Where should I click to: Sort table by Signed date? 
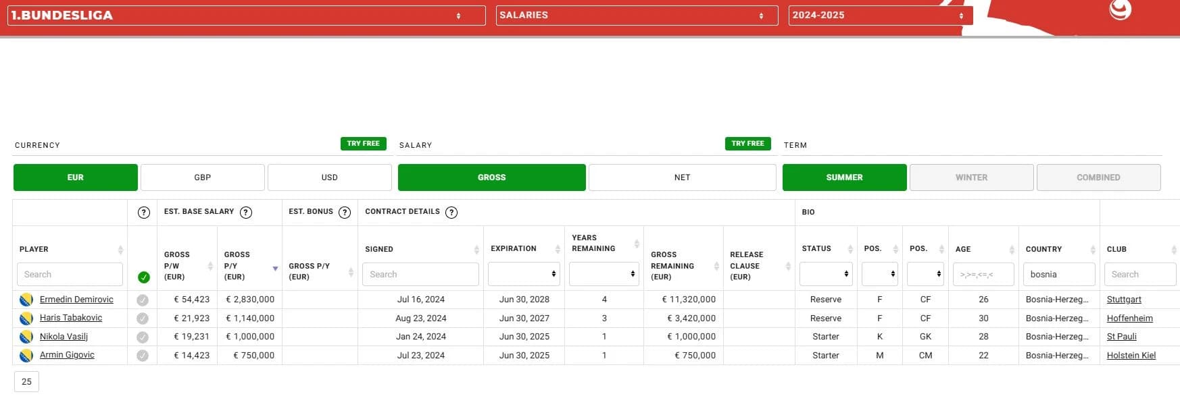tap(476, 250)
